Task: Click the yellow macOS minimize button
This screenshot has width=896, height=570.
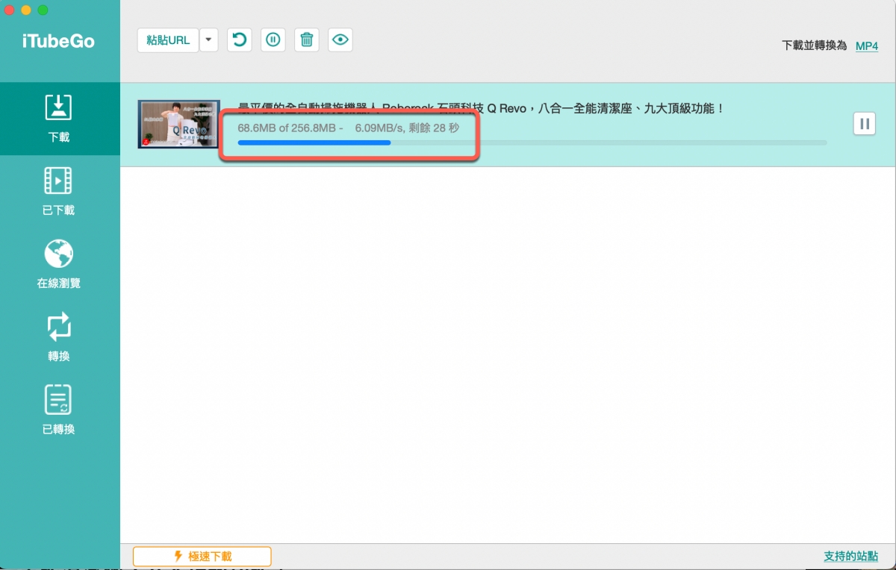Action: [x=26, y=10]
